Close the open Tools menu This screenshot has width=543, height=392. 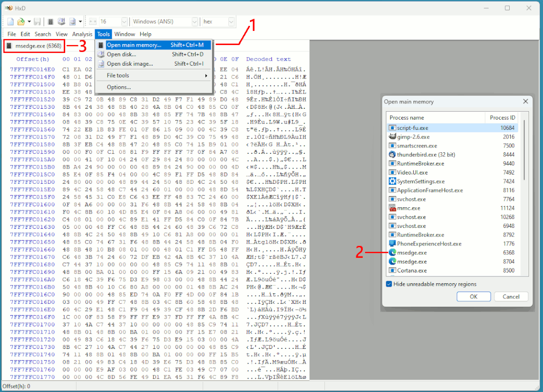103,34
